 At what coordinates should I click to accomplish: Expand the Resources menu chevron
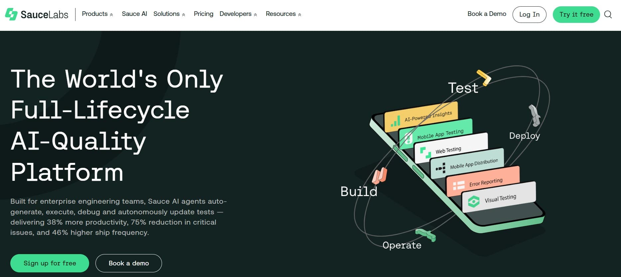pyautogui.click(x=300, y=15)
